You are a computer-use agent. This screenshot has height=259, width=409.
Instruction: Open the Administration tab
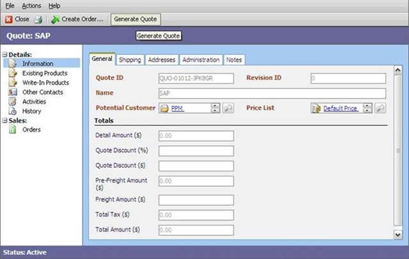coord(201,59)
